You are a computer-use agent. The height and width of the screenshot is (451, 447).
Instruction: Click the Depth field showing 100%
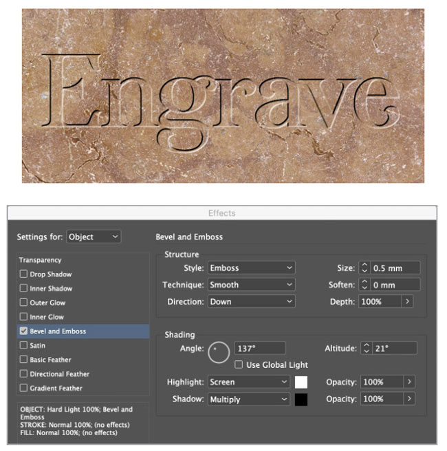click(x=380, y=301)
